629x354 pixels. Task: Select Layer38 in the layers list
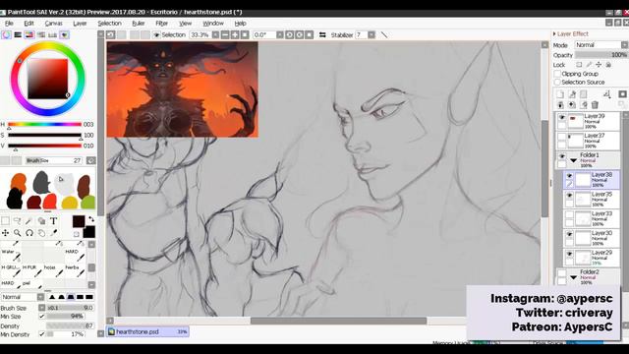592,180
